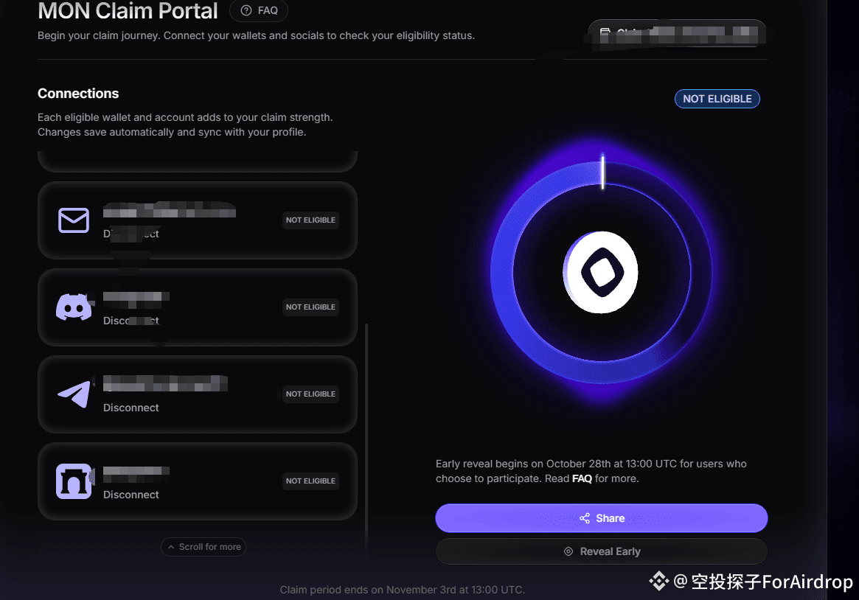Click the email envelope icon
The image size is (859, 600).
click(73, 220)
